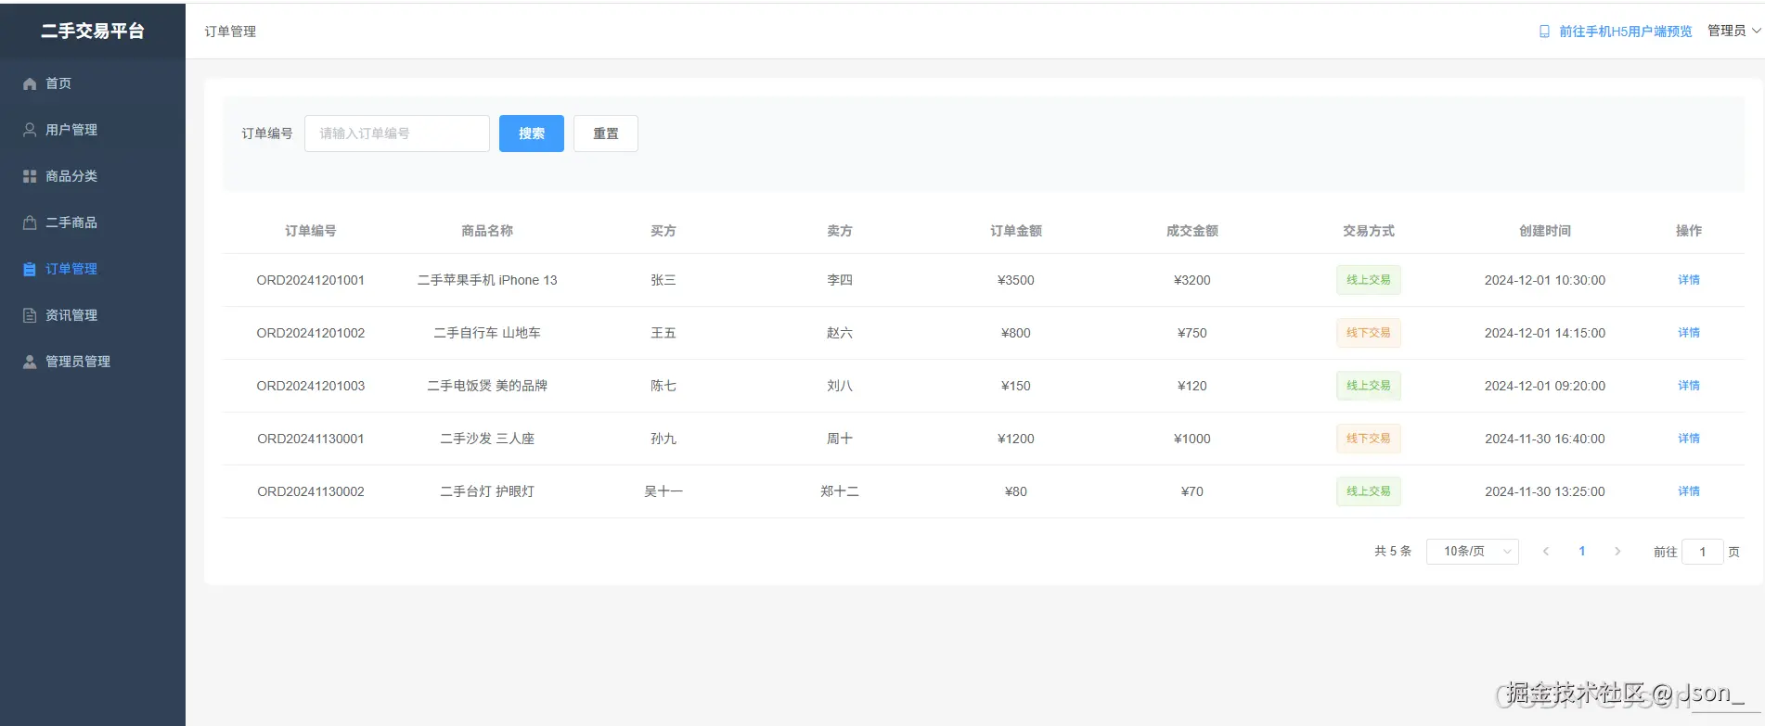1765x726 pixels.
Task: Click order number ORD20241201003
Action: 311,386
